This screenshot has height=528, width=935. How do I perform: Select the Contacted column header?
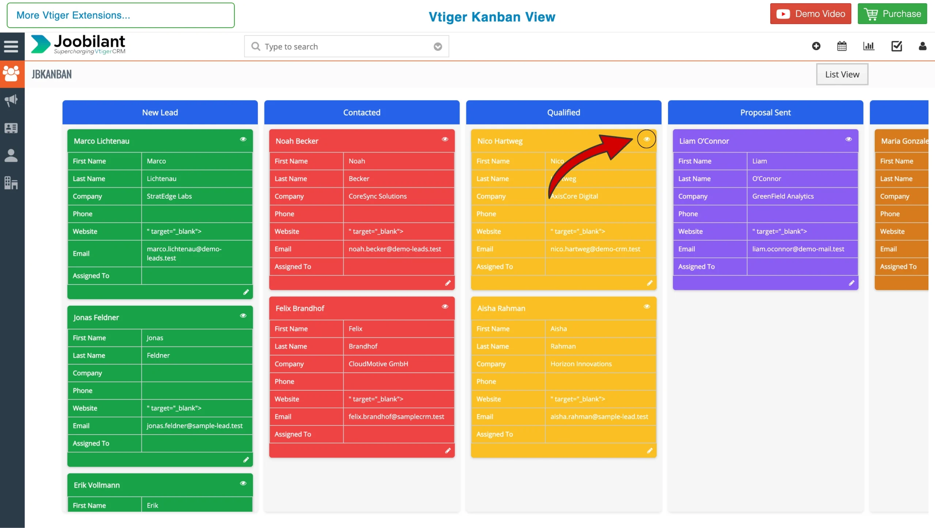click(362, 112)
